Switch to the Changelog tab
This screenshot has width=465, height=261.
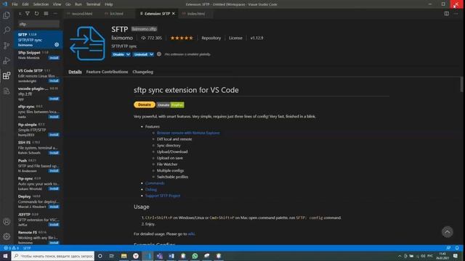tap(143, 72)
